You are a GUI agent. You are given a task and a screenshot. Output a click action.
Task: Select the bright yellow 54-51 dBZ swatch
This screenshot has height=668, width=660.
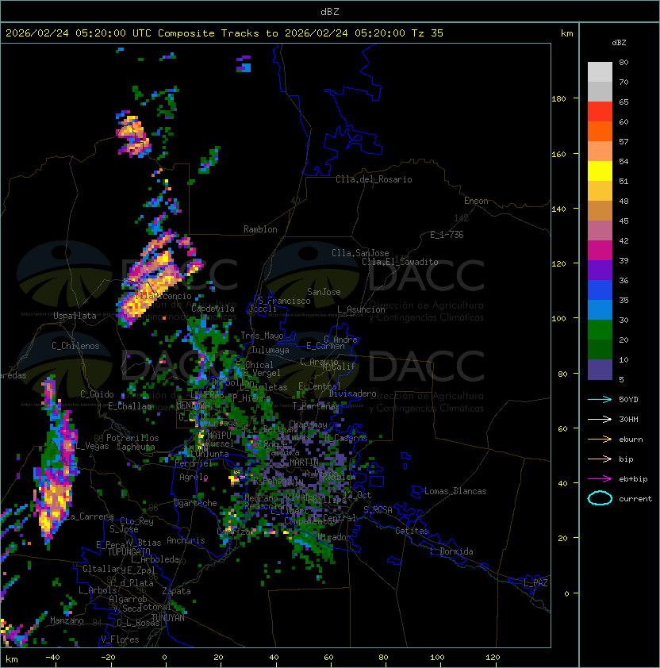pos(600,171)
